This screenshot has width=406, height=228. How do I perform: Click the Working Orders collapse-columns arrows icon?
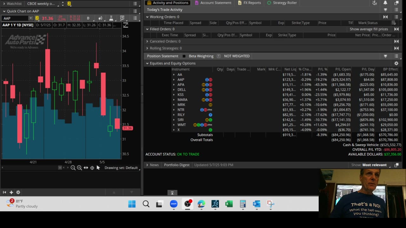(385, 17)
